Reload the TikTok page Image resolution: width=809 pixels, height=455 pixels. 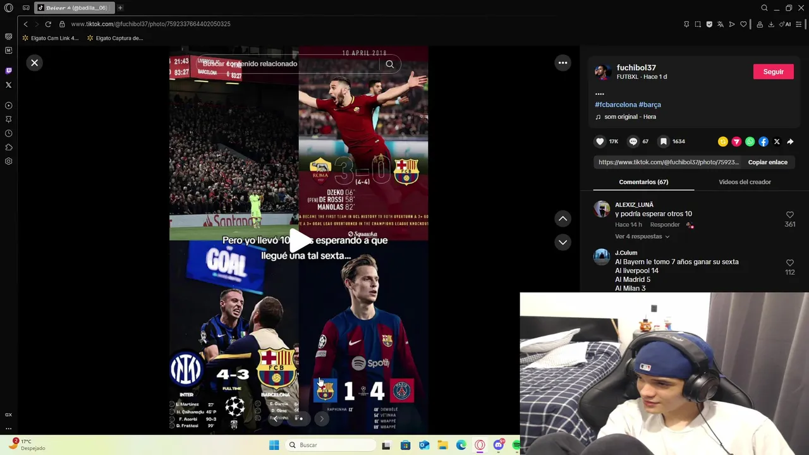coord(48,24)
